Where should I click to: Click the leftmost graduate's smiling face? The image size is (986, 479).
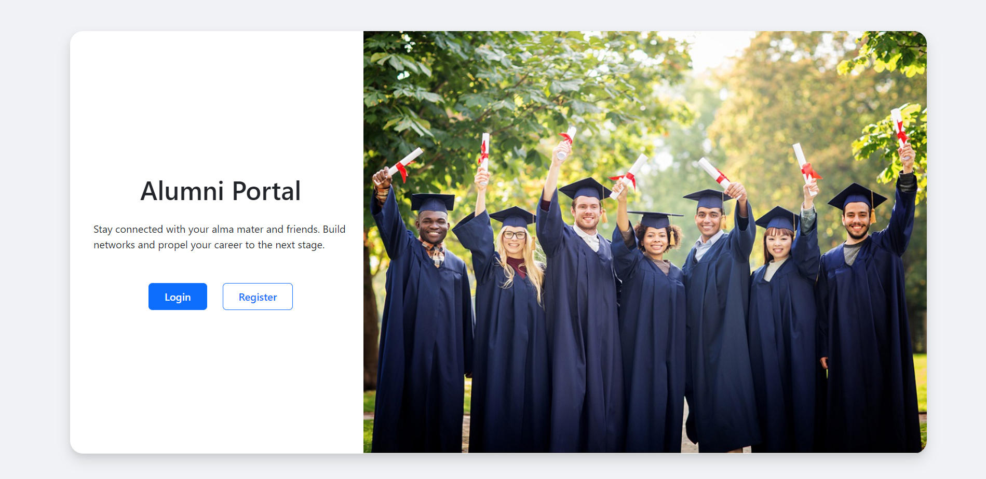pos(433,227)
